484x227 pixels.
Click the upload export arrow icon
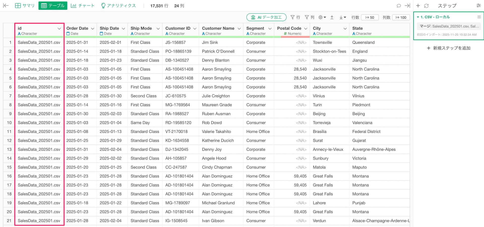pyautogui.click(x=332, y=17)
